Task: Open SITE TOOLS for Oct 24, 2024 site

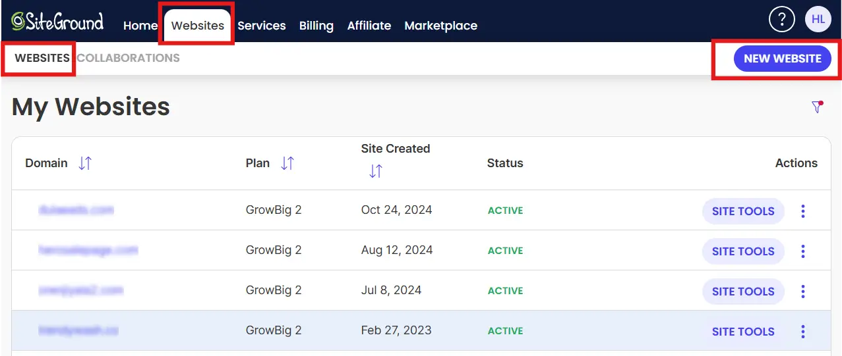Action: tap(743, 211)
